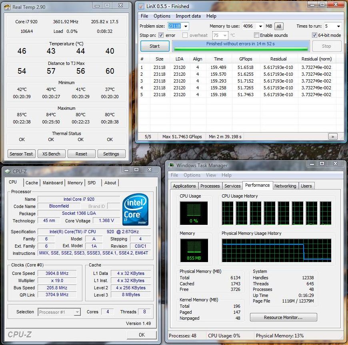Open the LinX Options menu
The height and width of the screenshot is (345, 348).
[162, 16]
